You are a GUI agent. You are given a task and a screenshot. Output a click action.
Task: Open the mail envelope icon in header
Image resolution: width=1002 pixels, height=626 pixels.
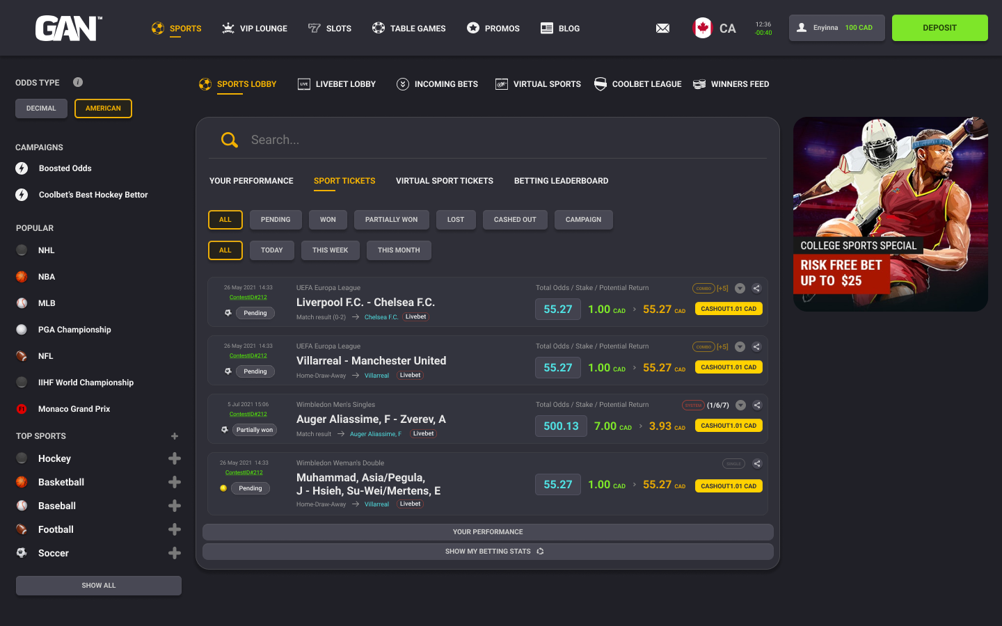(x=662, y=29)
